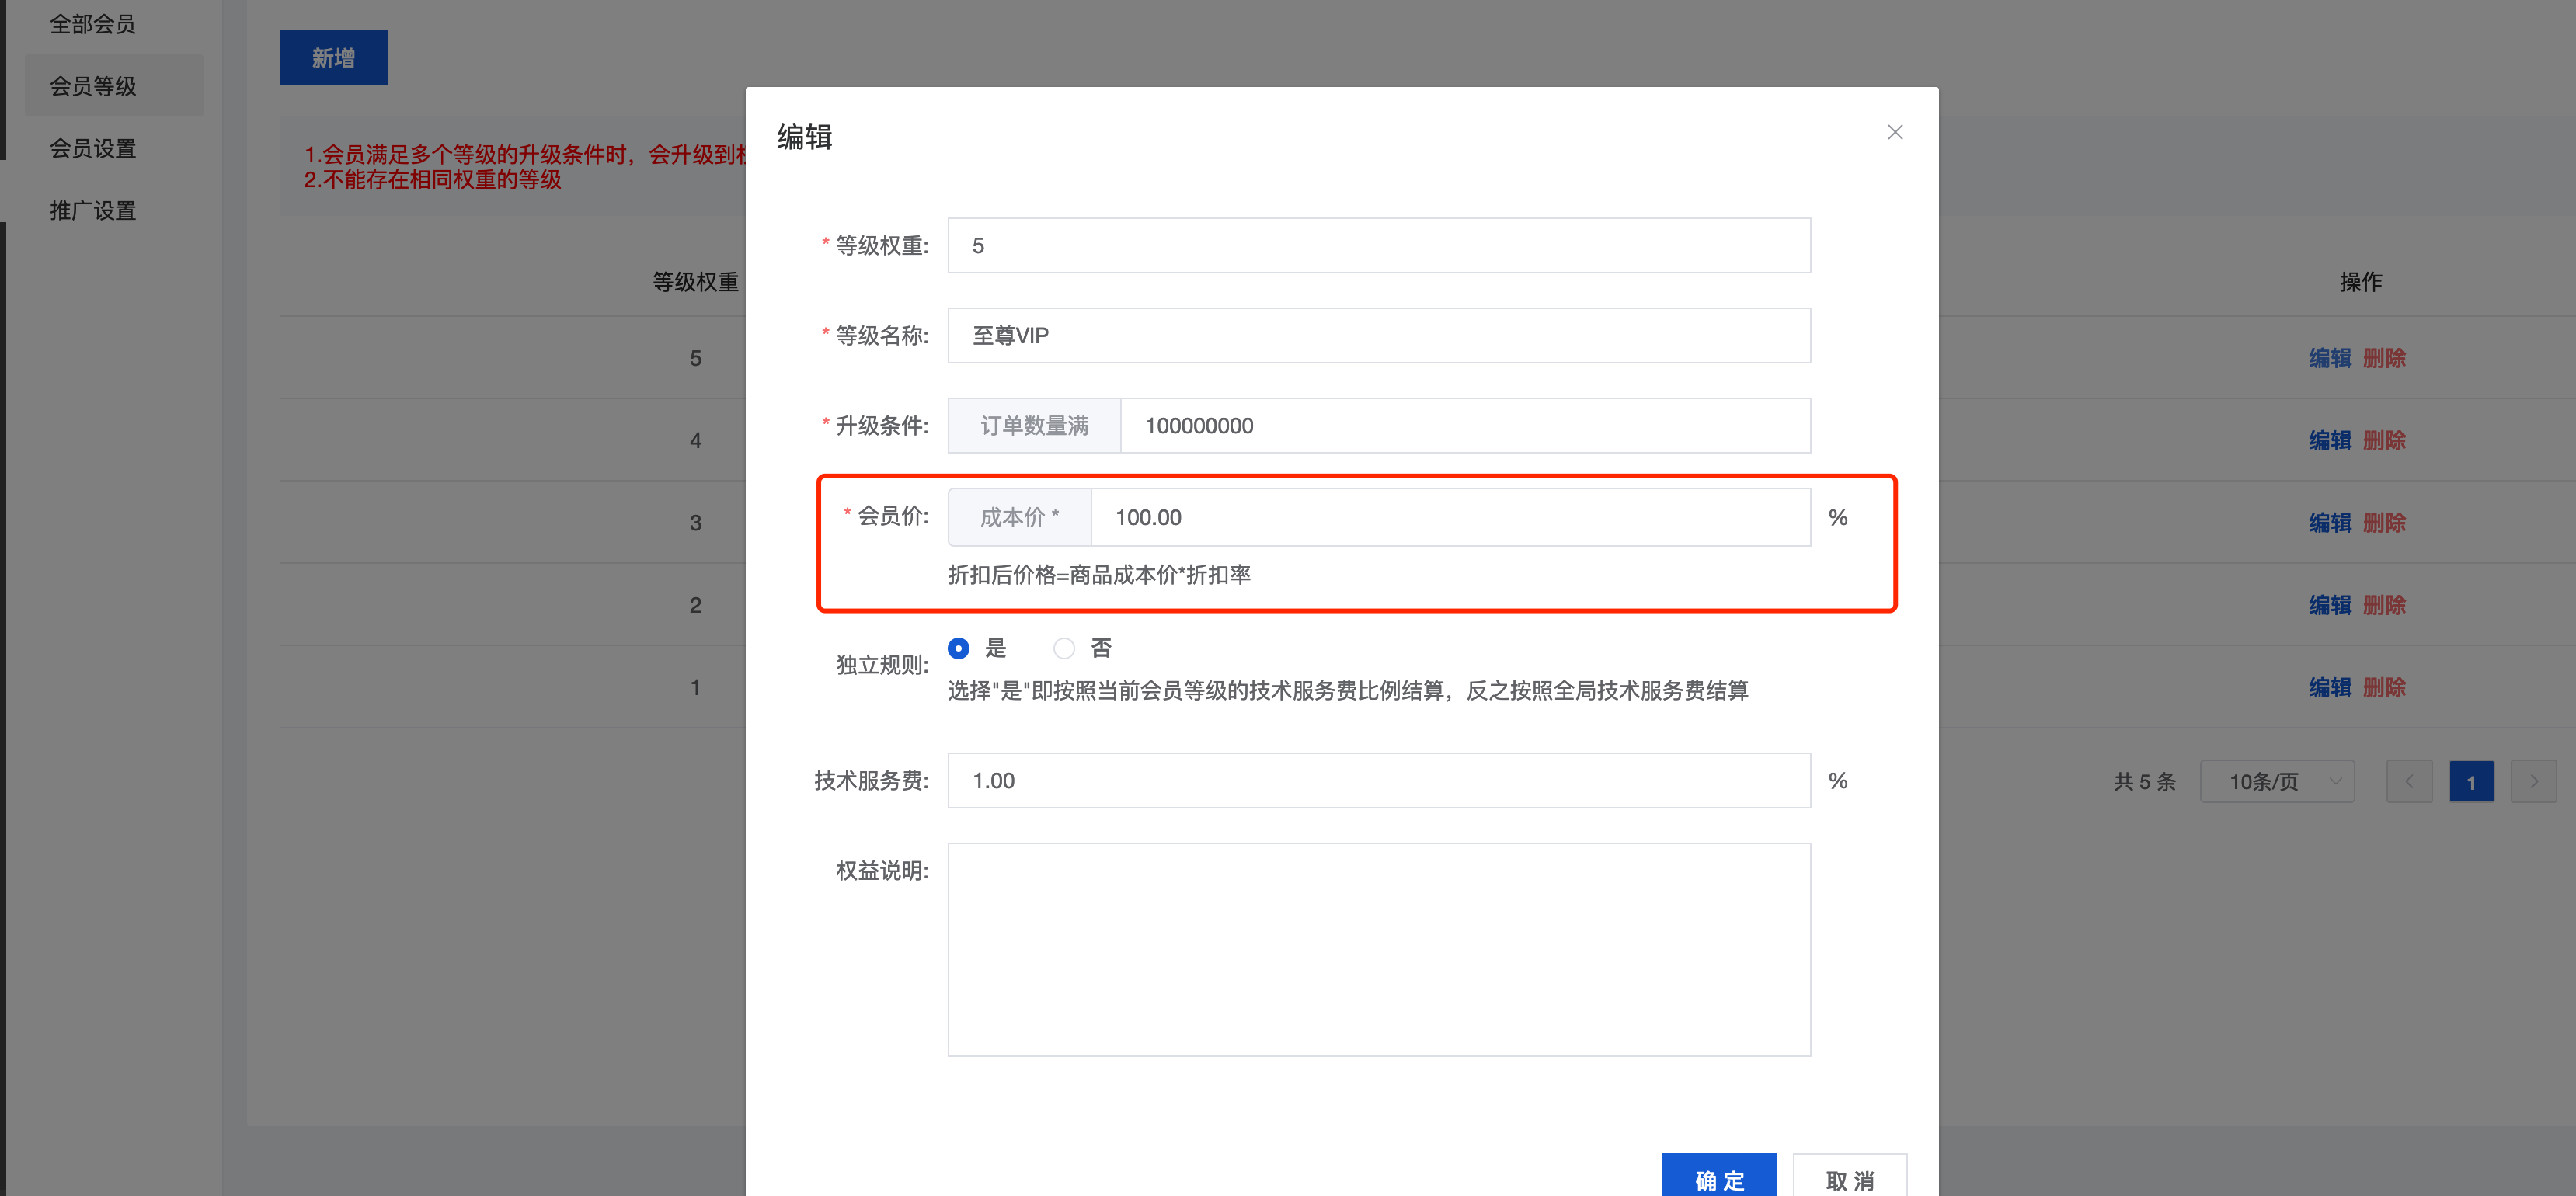Go to 推广设置 sidebar item
2576x1196 pixels.
click(x=93, y=210)
